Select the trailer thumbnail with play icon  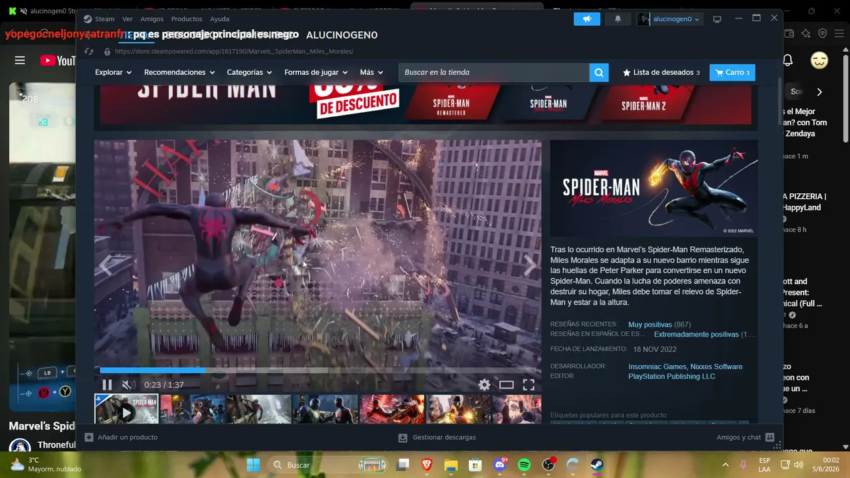pyautogui.click(x=126, y=410)
